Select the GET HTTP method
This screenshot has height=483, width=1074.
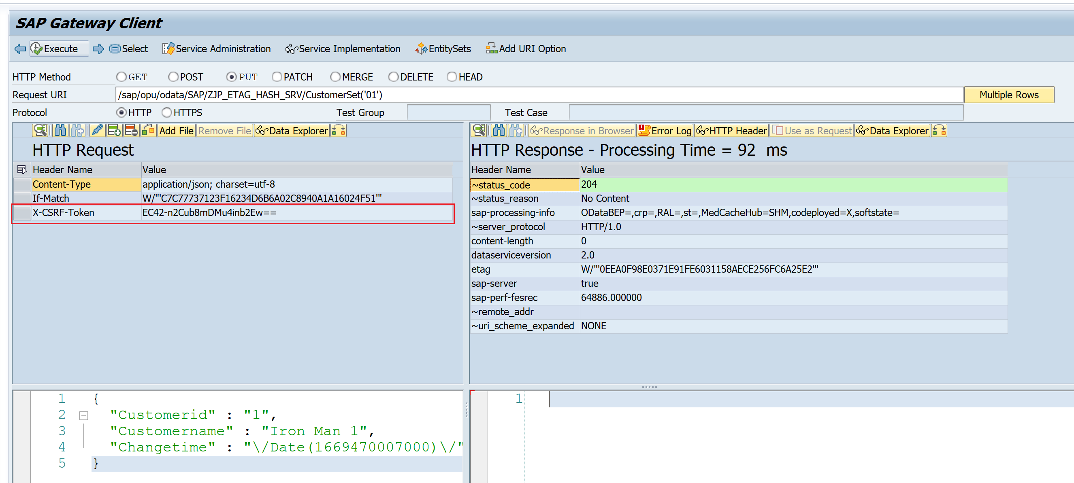[121, 77]
